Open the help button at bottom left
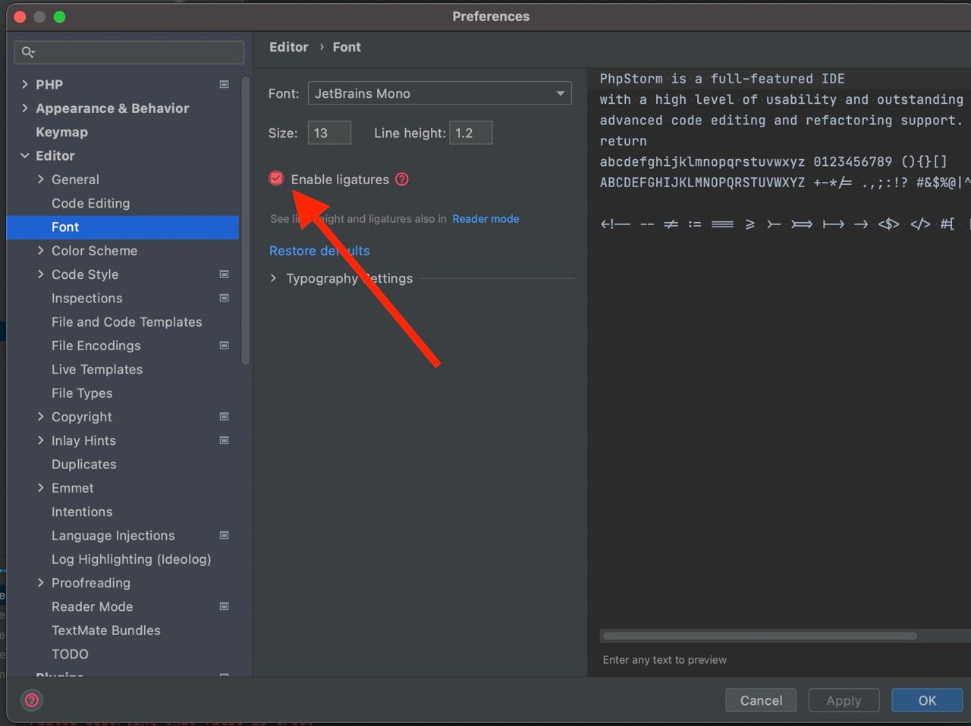Image resolution: width=971 pixels, height=726 pixels. coord(32,700)
